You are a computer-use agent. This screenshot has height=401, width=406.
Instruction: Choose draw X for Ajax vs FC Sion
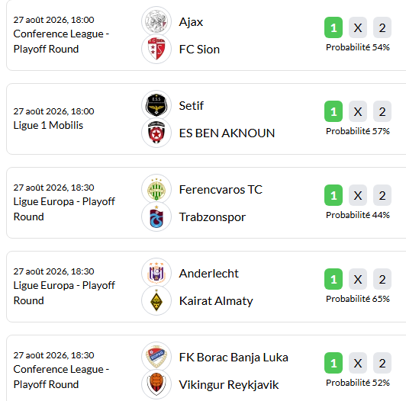point(358,27)
